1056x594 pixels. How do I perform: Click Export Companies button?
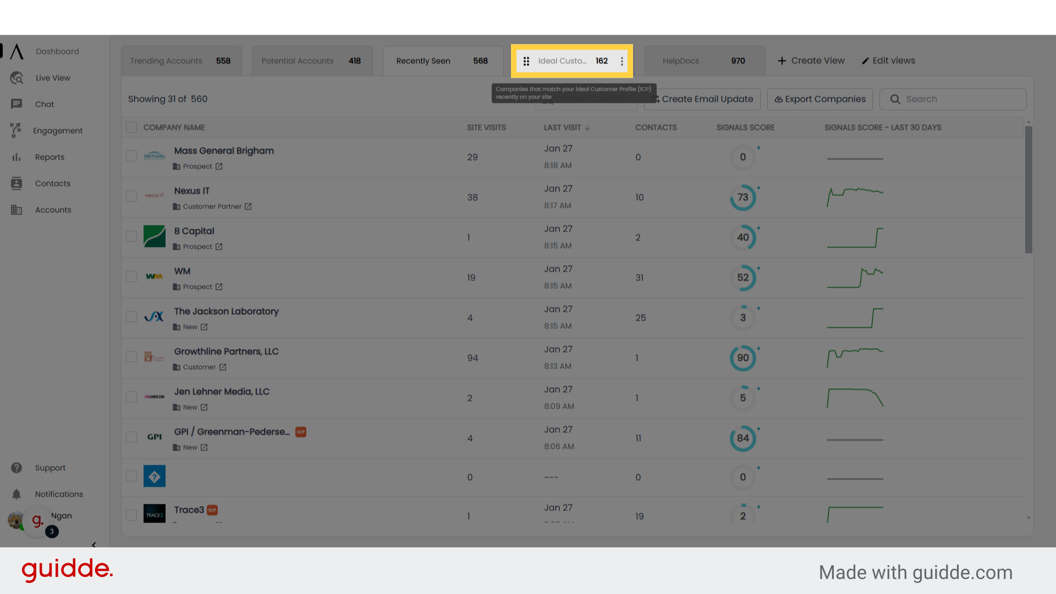click(x=820, y=99)
